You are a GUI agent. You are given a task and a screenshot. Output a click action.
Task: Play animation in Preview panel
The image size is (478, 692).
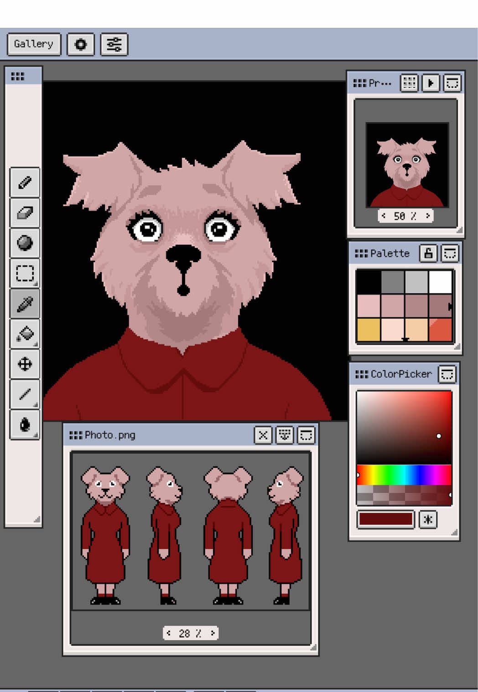[x=431, y=83]
